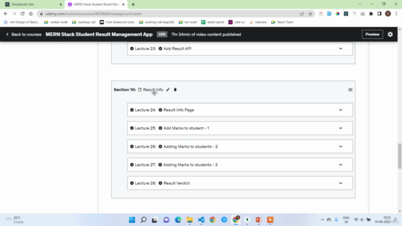Click the URL address bar
Screen dimensions: 402x226
click(x=169, y=14)
